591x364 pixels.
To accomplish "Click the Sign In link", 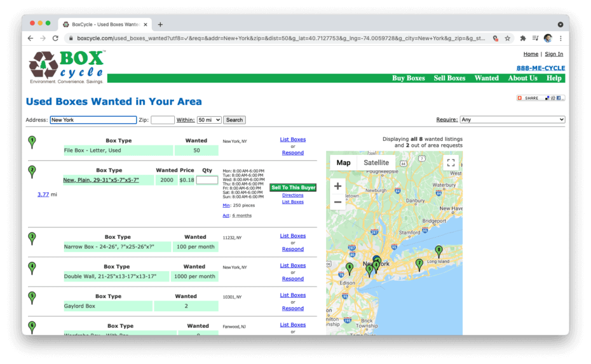I will click(x=554, y=54).
